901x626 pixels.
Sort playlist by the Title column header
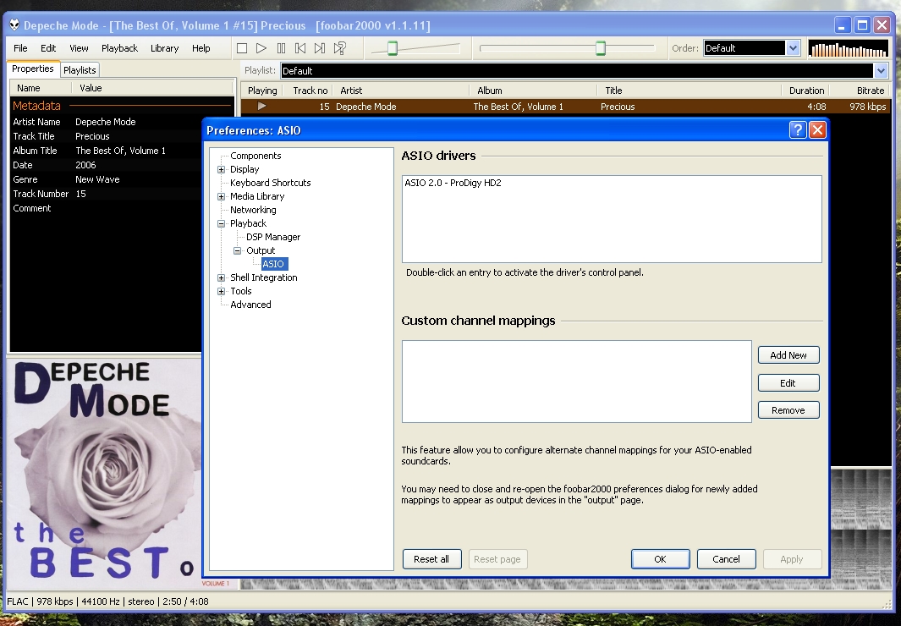(689, 91)
